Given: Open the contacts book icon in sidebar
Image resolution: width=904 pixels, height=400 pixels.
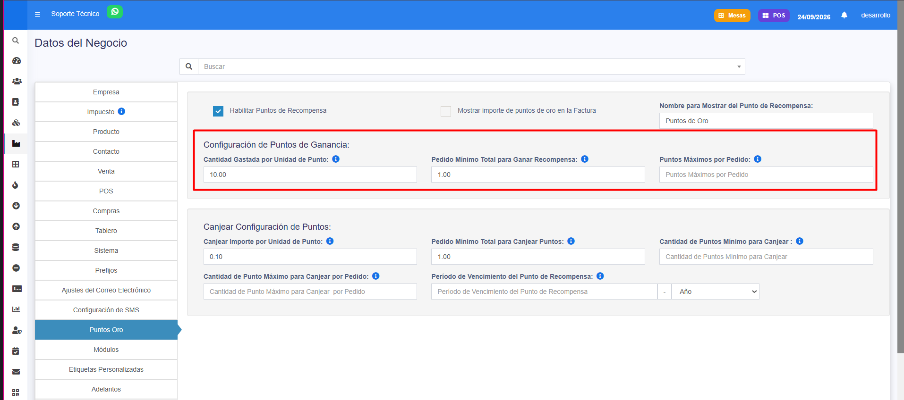Looking at the screenshot, I should click(x=16, y=102).
